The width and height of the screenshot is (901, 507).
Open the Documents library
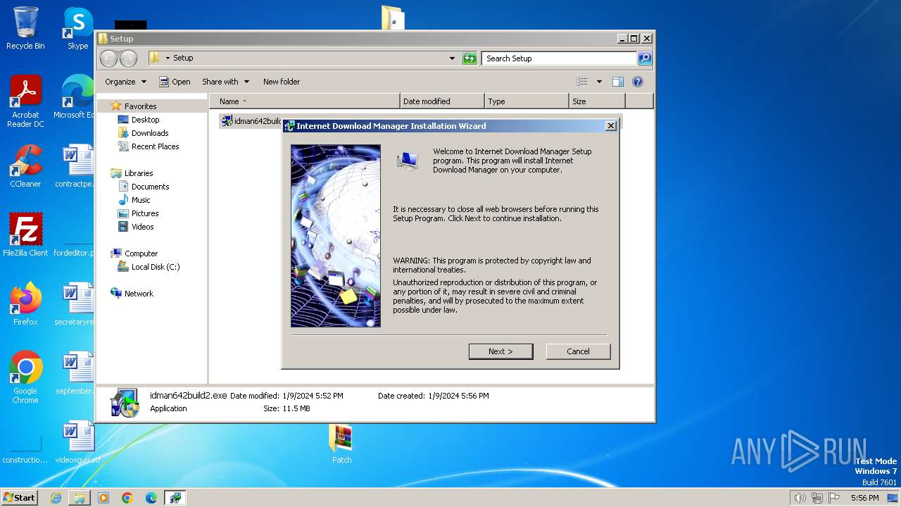pyautogui.click(x=150, y=187)
